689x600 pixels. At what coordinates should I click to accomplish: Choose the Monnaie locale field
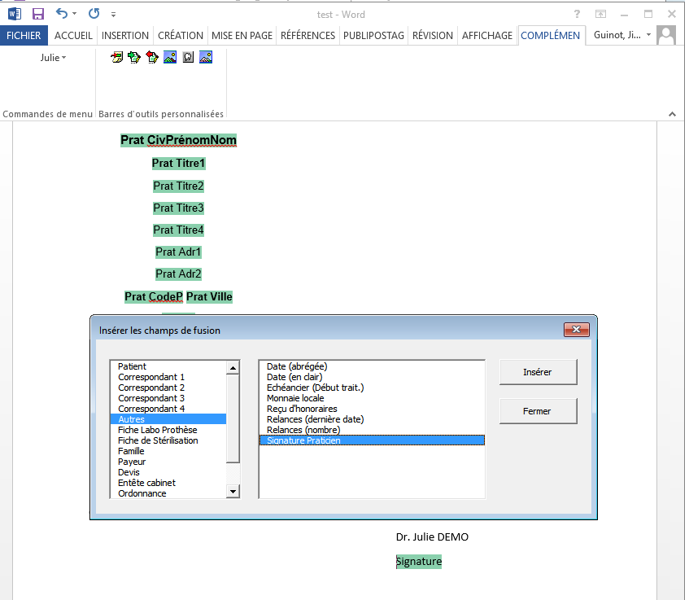(x=373, y=398)
